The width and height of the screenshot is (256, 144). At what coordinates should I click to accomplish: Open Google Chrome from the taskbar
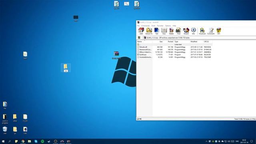(23, 141)
